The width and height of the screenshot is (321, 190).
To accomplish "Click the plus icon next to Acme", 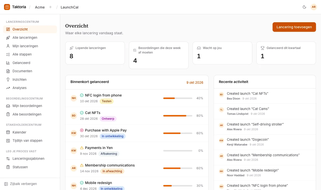I will point(50,7).
